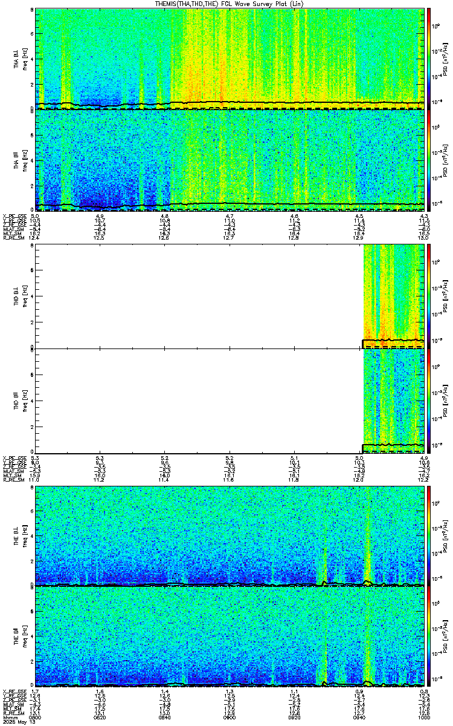453x726 pixels.
Task: Click the color bar beside THE B-perpendicular panel
Action: click(429, 535)
